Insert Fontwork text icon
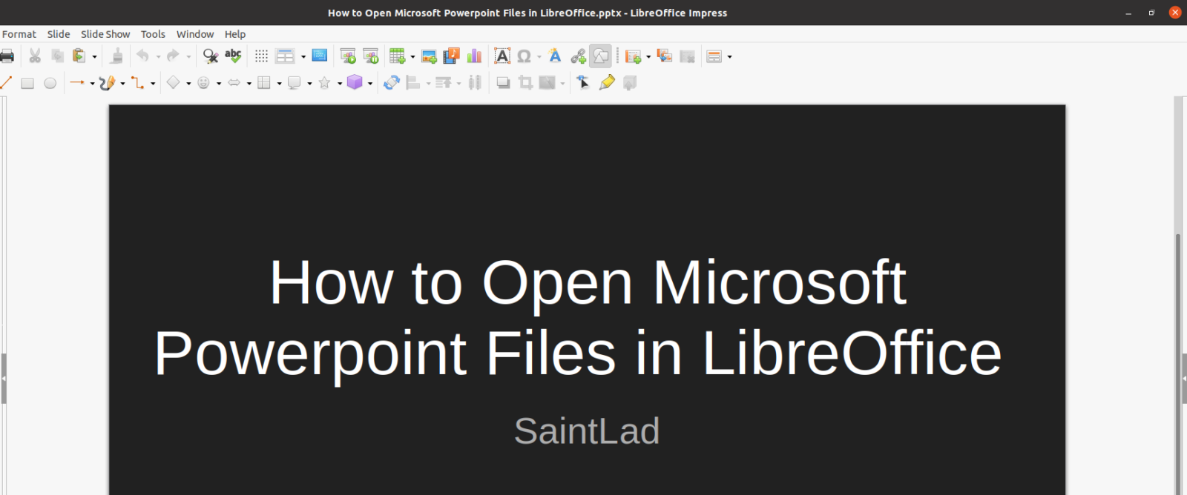 tap(555, 56)
